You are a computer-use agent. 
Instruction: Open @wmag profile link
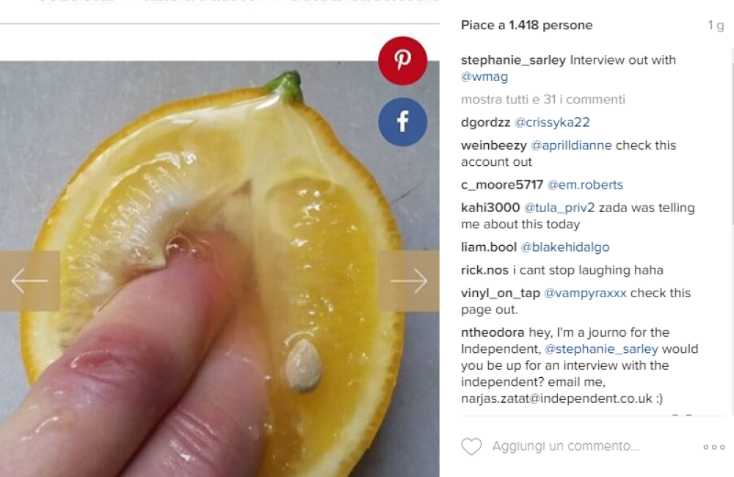[484, 76]
